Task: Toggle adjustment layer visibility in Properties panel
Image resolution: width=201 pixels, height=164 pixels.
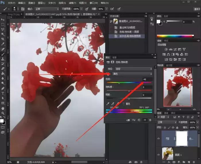Action: point(145,120)
